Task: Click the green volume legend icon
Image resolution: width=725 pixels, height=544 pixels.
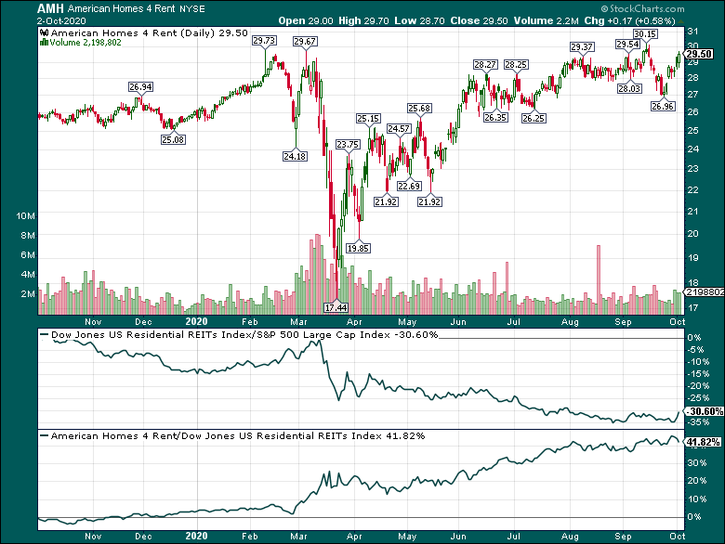Action: [45, 42]
